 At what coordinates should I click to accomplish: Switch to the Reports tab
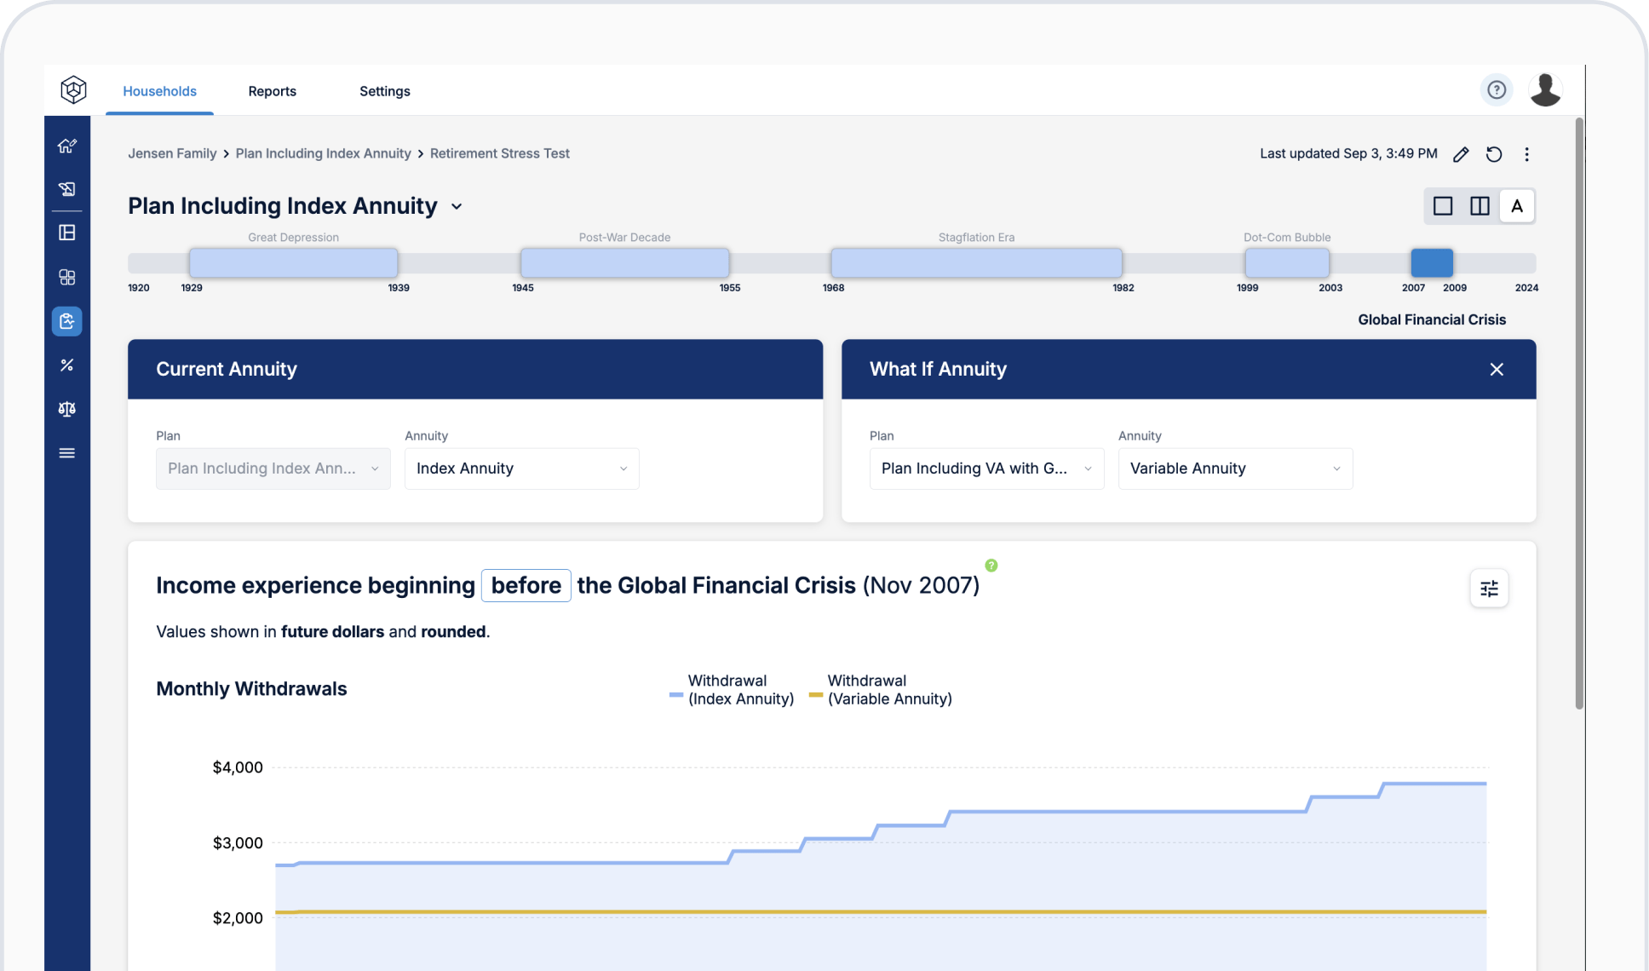(272, 90)
